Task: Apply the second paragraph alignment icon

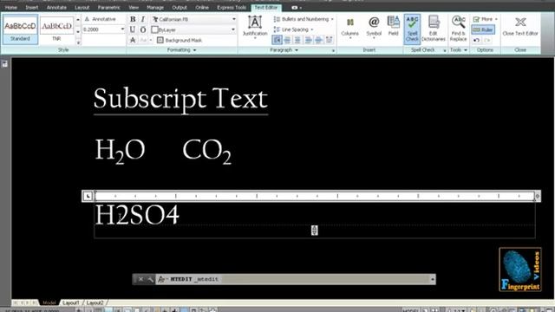Action: point(287,40)
